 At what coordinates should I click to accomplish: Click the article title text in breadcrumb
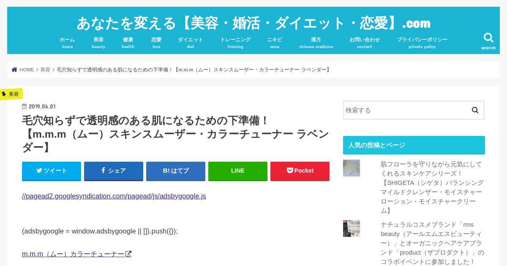pos(194,70)
